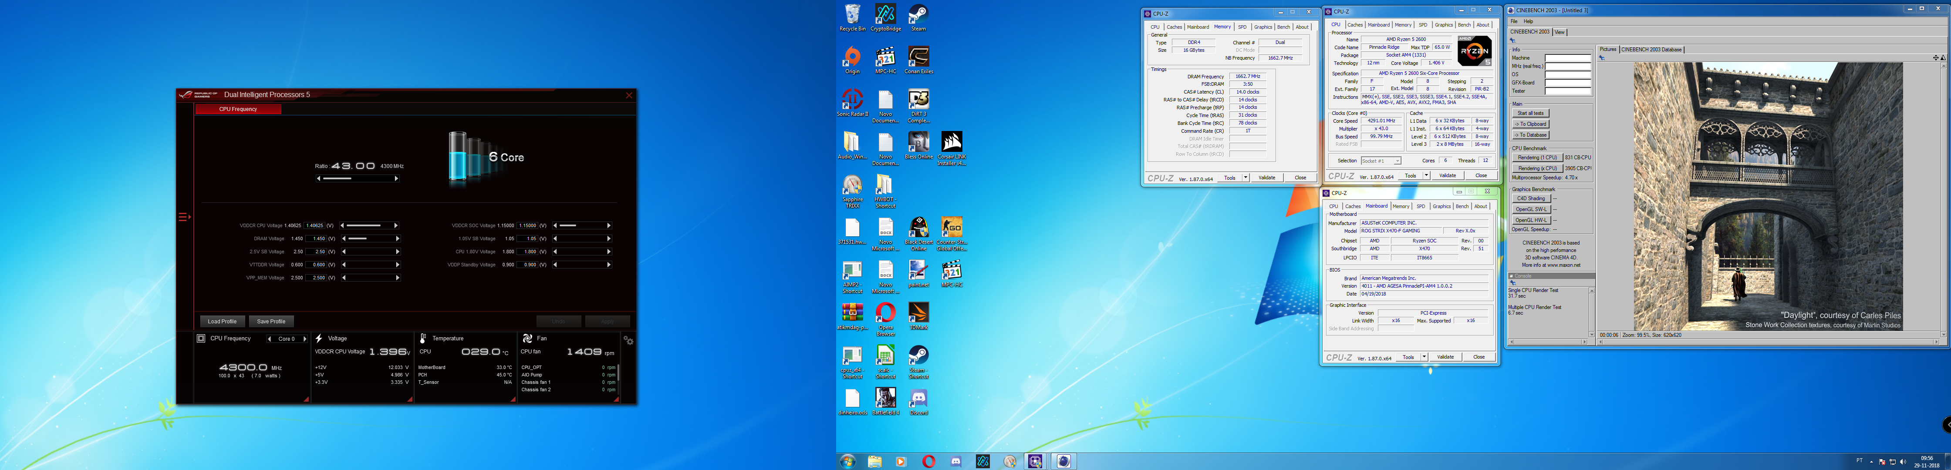Viewport: 1951px width, 470px height.
Task: Open the Conan Exiles desktop icon
Action: click(x=919, y=60)
